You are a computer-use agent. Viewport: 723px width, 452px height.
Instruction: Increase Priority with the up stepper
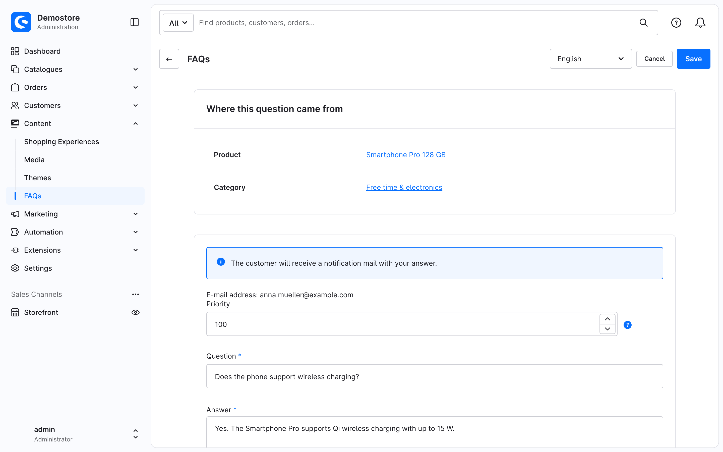(x=607, y=319)
